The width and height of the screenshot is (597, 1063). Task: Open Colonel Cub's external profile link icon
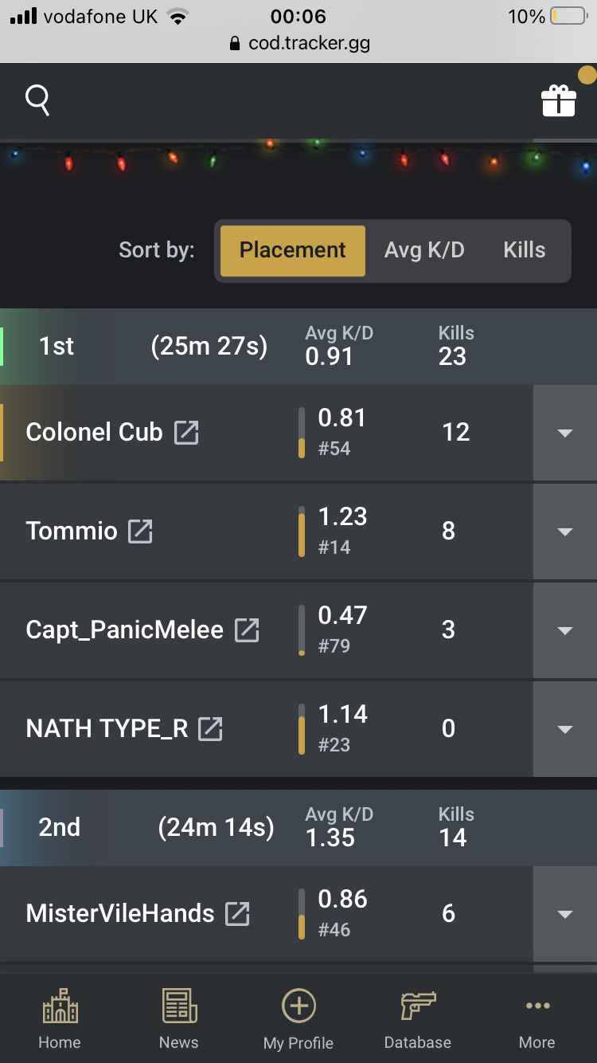click(x=186, y=433)
